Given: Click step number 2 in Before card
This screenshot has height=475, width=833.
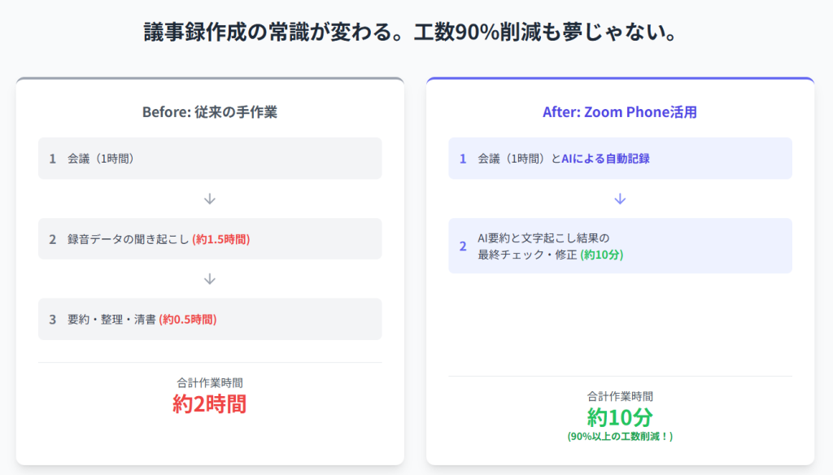Looking at the screenshot, I should tap(53, 239).
